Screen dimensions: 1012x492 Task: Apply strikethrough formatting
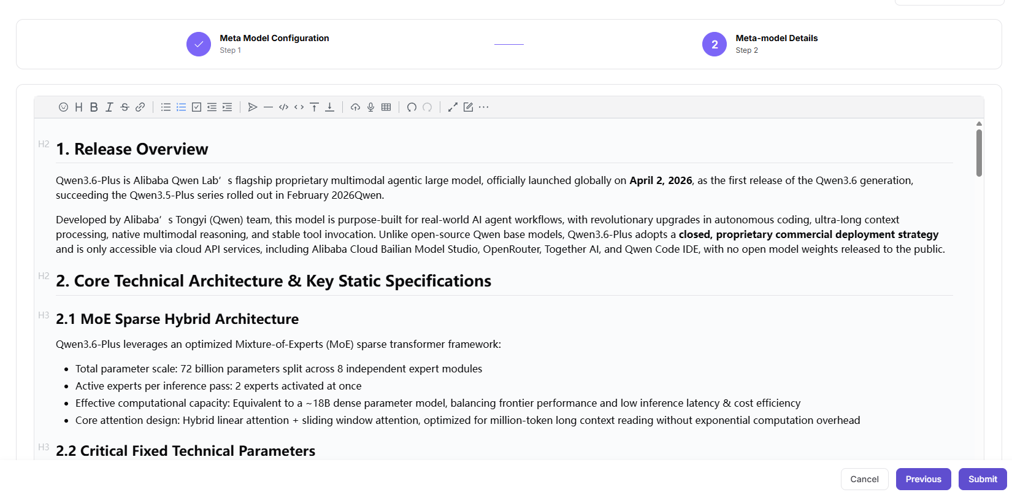[125, 107]
